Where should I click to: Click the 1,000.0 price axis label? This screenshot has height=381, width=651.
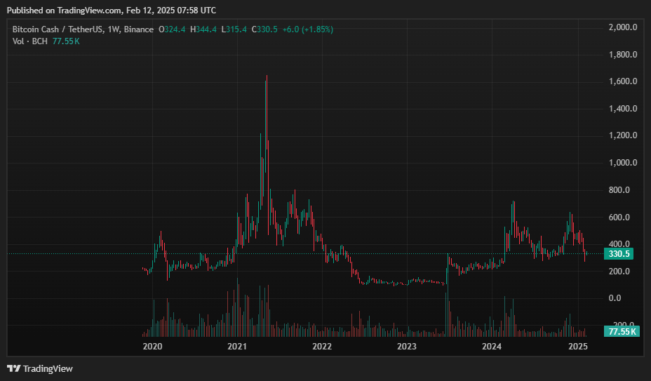click(622, 163)
